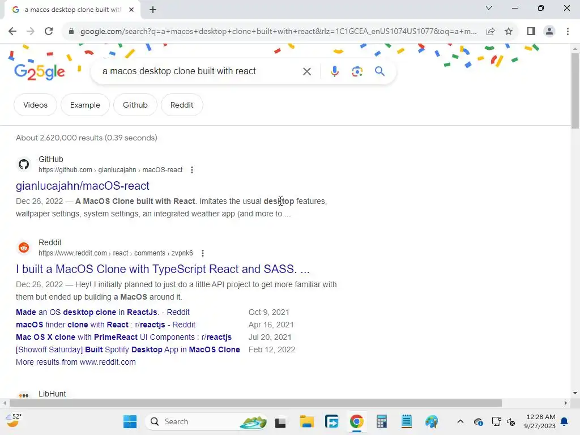Open the GitHub result URL breadcrumb
580x435 pixels.
pyautogui.click(x=110, y=170)
